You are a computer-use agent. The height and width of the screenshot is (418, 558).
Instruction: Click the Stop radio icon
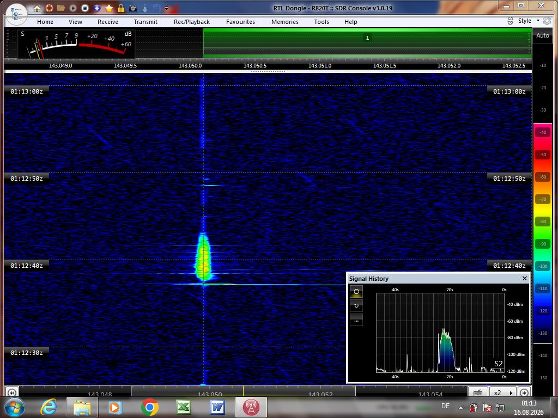(84, 8)
